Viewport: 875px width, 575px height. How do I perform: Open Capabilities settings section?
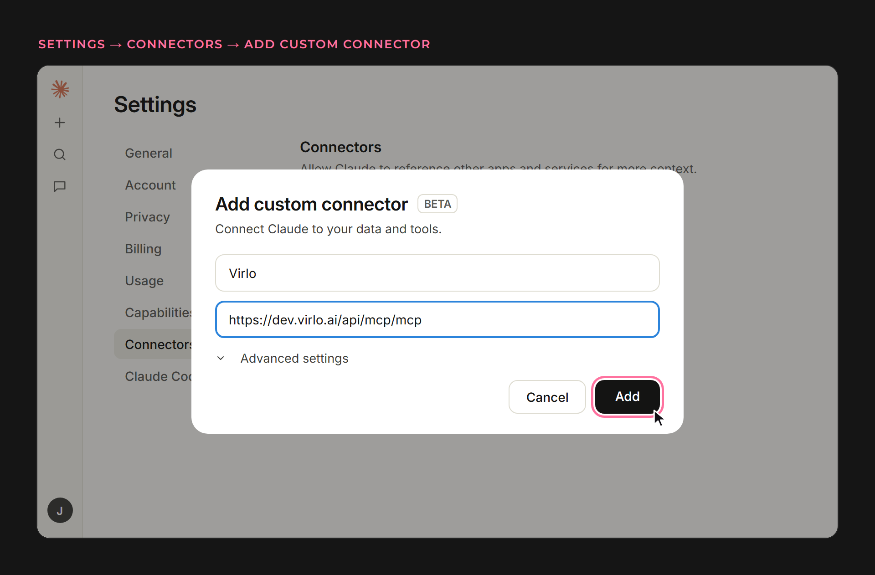click(158, 313)
